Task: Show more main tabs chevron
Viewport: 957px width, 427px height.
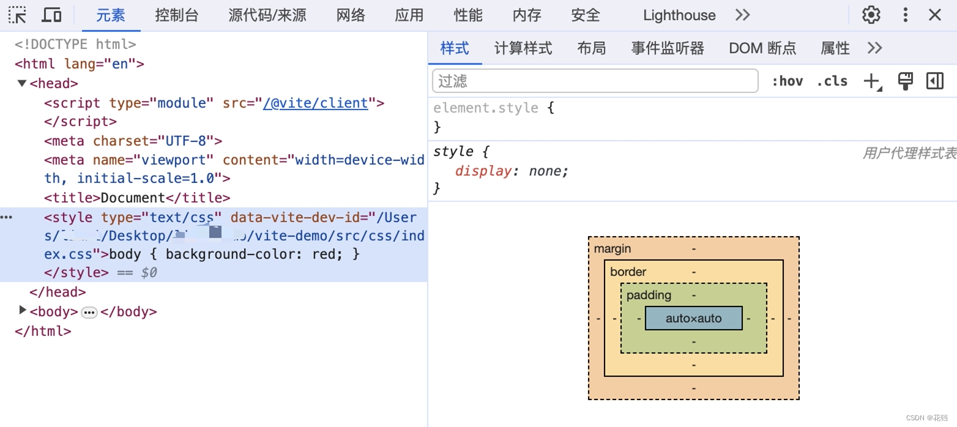Action: point(743,15)
